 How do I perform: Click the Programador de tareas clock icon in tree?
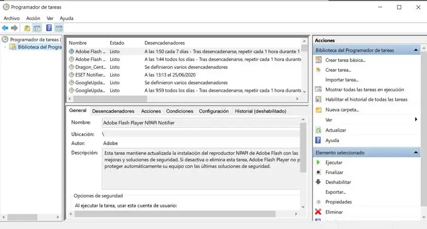(x=5, y=39)
